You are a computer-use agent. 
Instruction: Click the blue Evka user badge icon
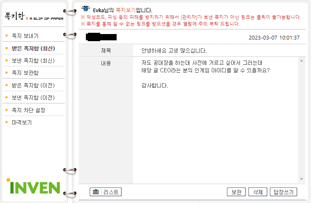86,9
